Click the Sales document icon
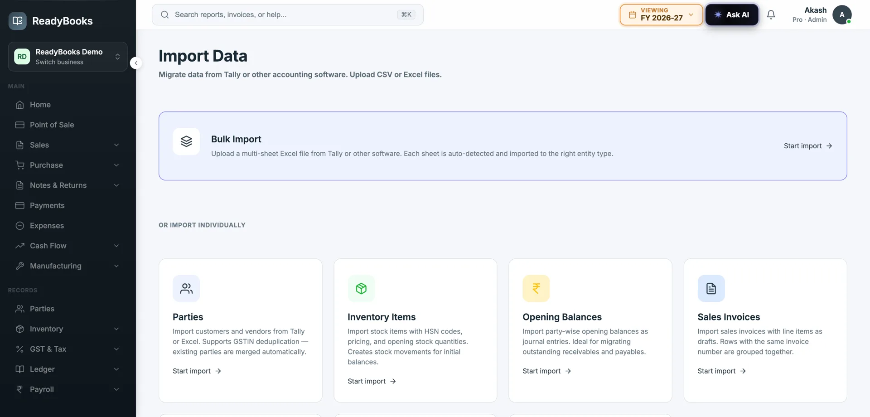Viewport: 870px width, 417px height. click(19, 145)
